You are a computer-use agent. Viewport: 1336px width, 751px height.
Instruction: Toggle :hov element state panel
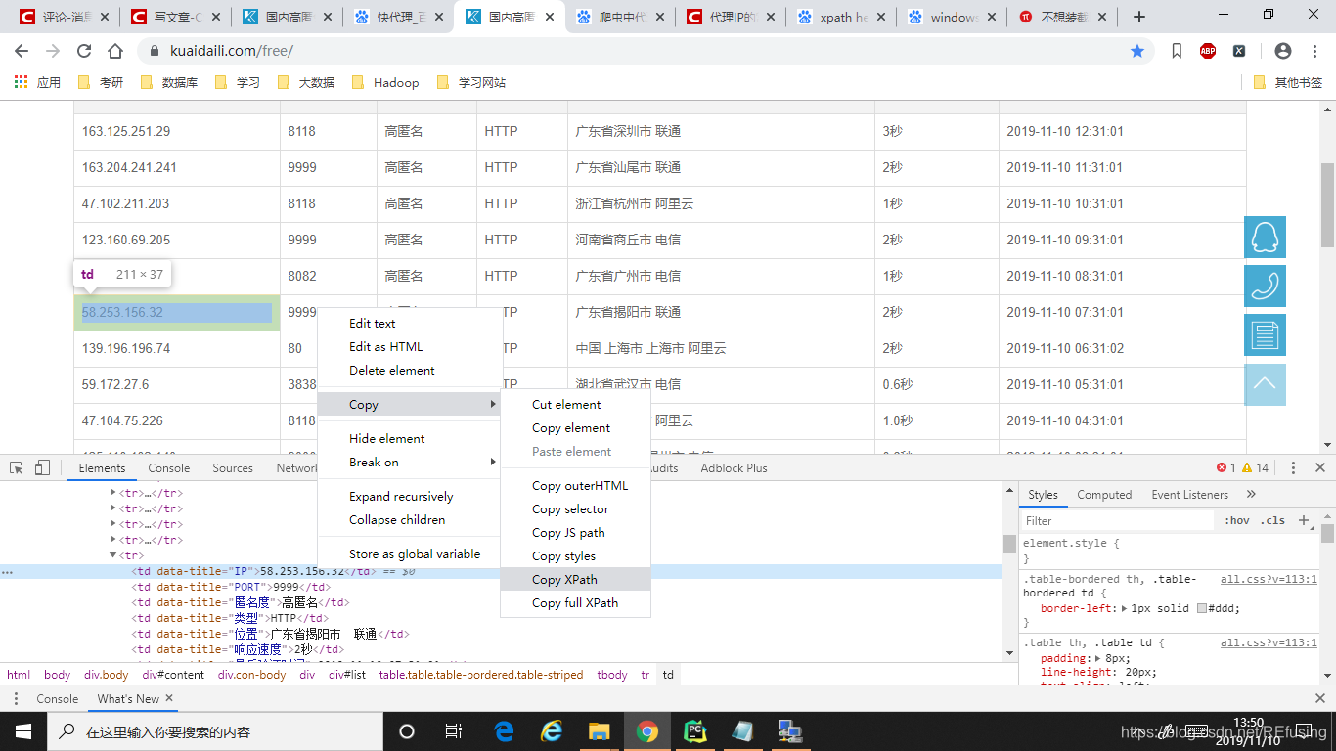1237,520
